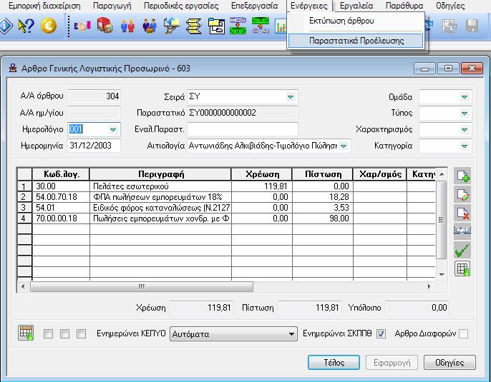This screenshot has width=491, height=382.
Task: Click the 54.01 account code cell
Action: point(61,208)
